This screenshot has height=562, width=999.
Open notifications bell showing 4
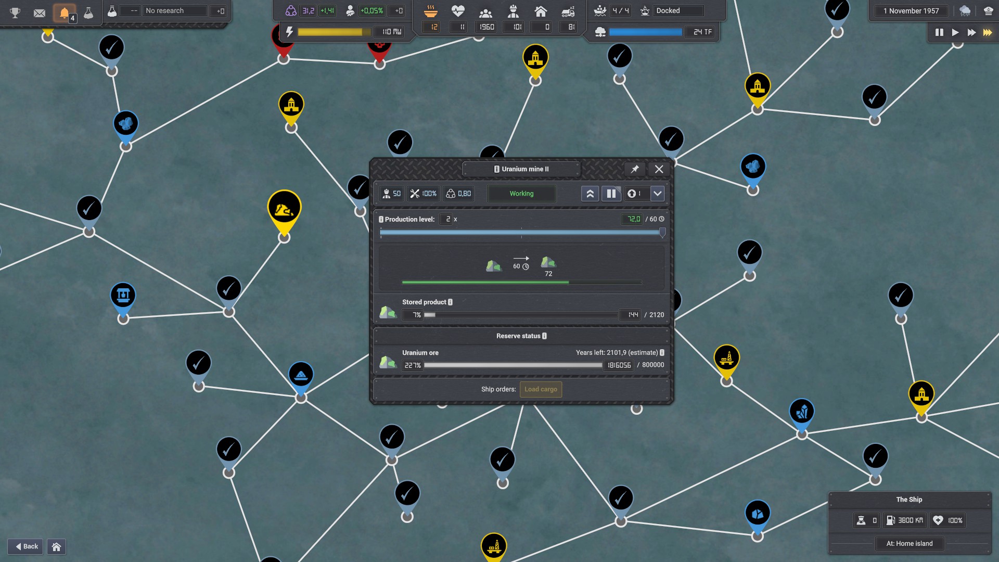tap(65, 12)
